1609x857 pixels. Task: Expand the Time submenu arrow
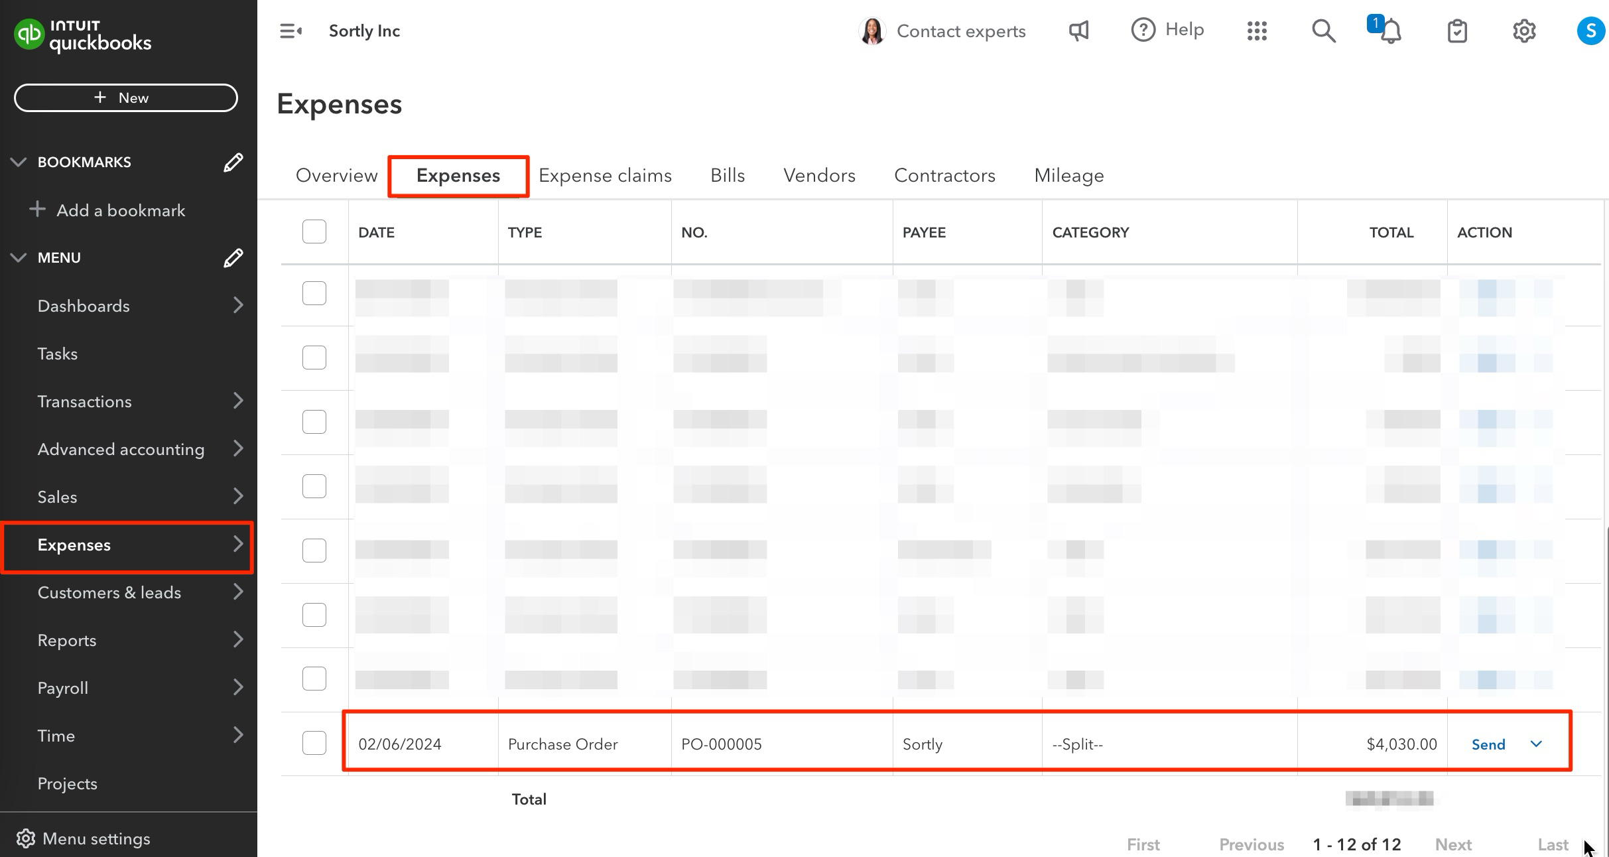(x=238, y=735)
